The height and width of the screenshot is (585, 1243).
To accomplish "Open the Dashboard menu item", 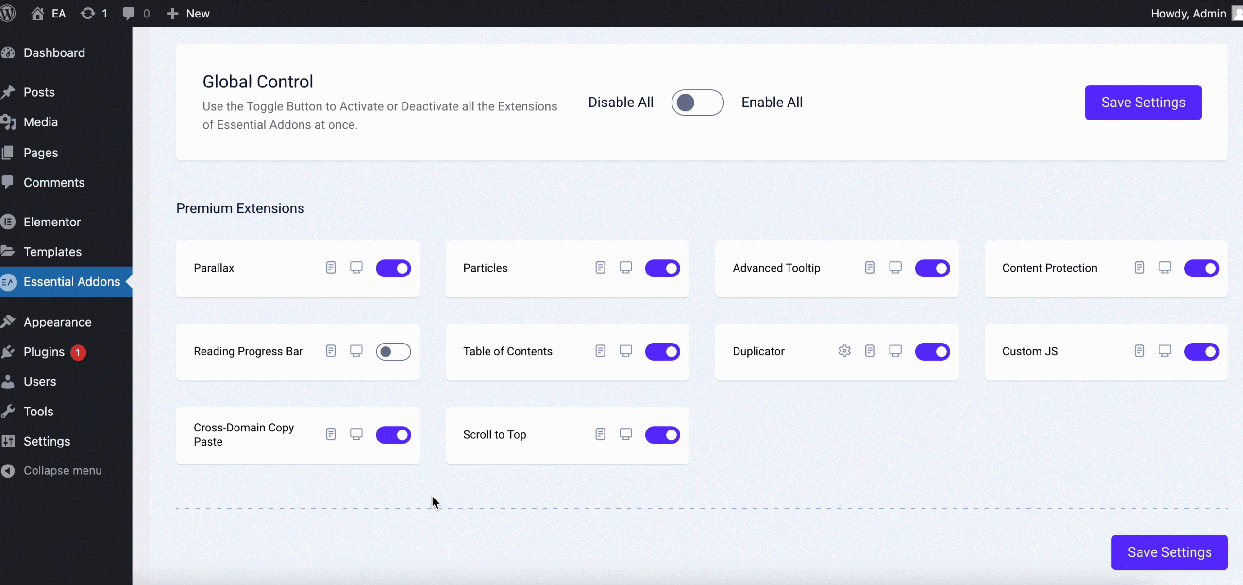I will 66,52.
